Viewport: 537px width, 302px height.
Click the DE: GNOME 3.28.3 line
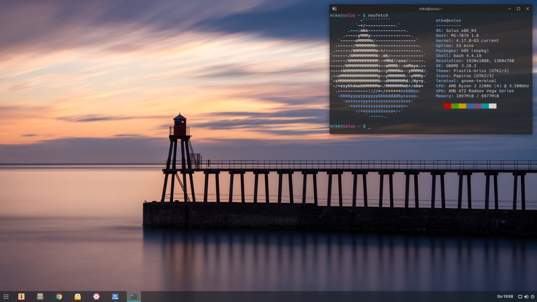(456, 66)
